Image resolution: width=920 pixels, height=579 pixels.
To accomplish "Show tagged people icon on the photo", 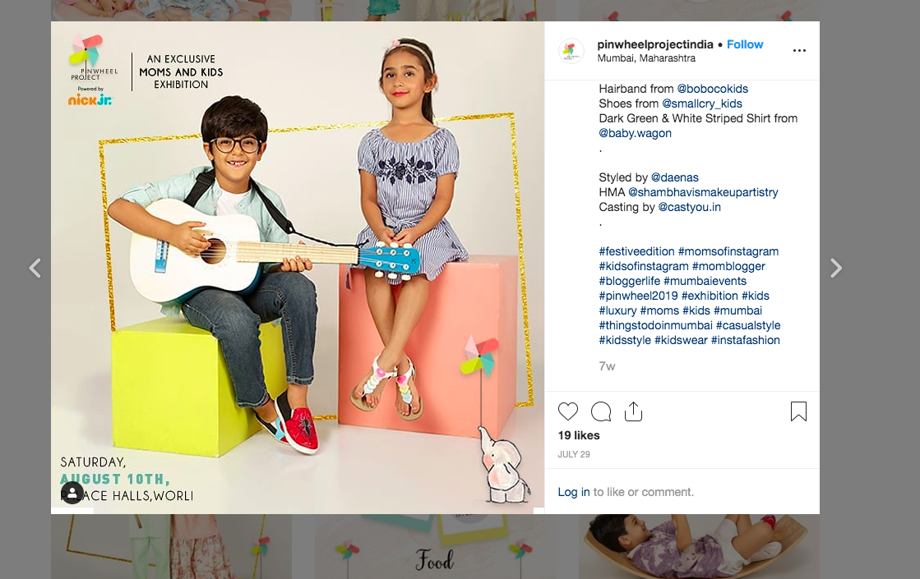I will 72,492.
